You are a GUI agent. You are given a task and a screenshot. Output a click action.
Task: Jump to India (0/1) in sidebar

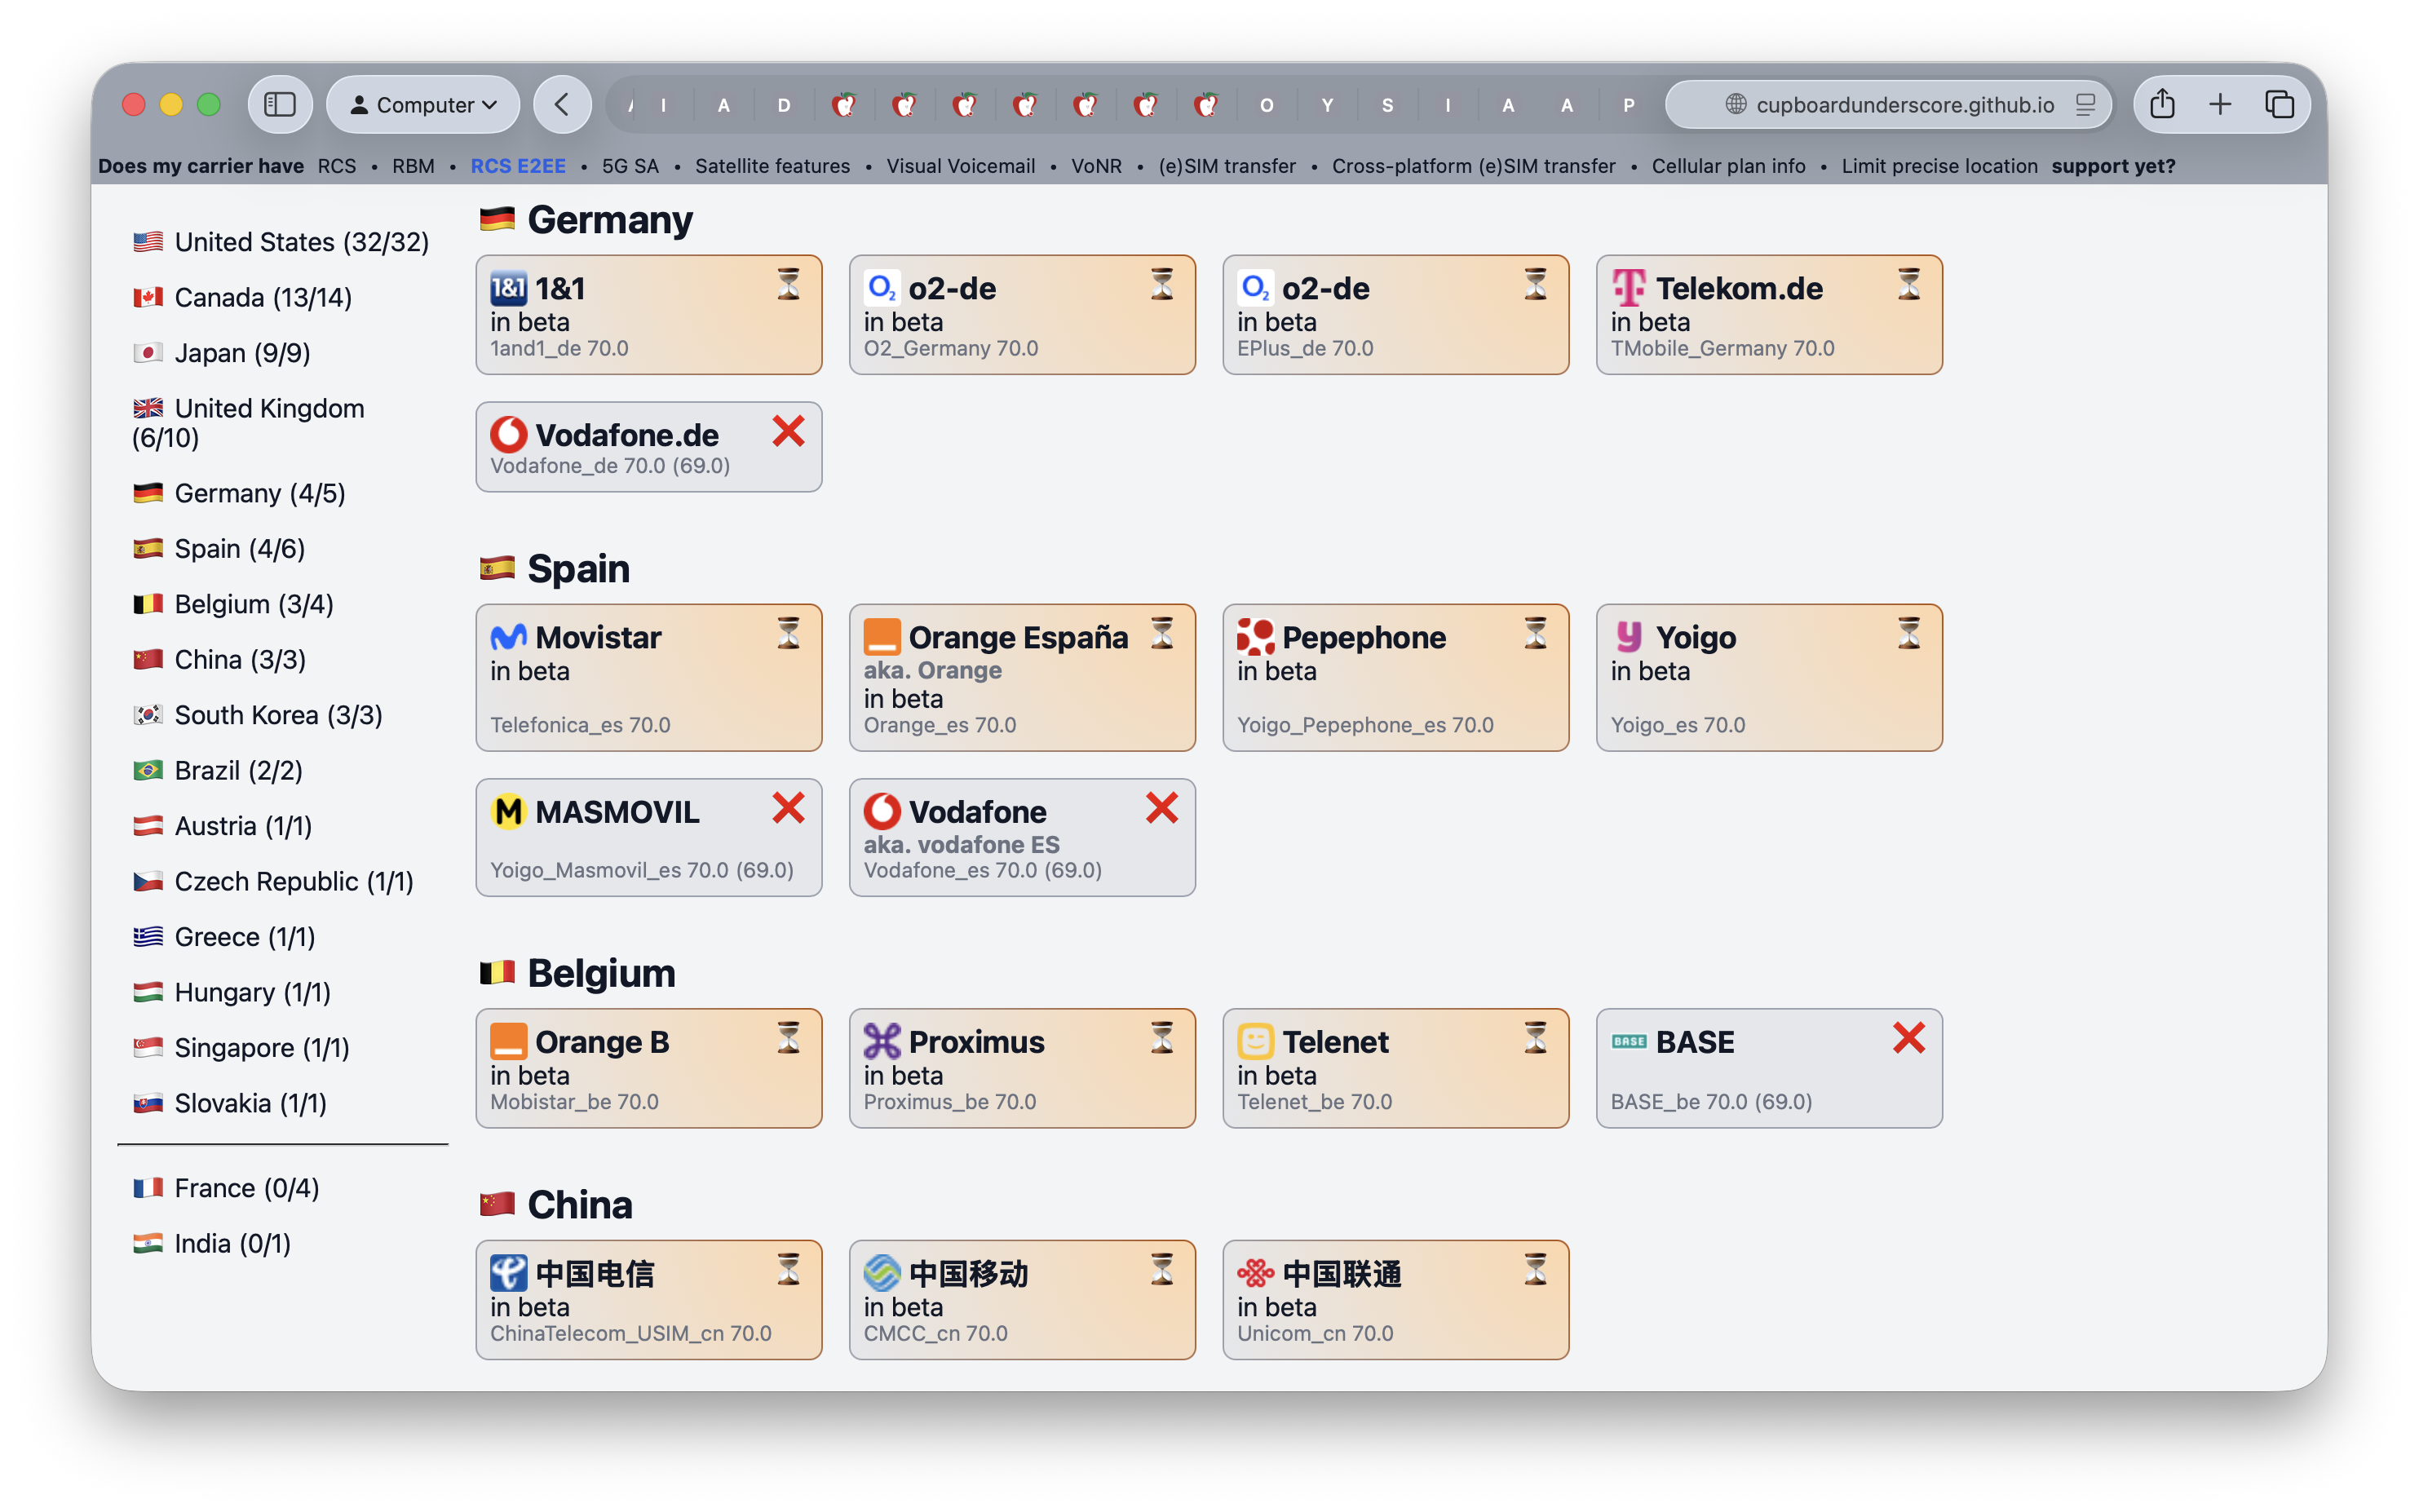click(x=212, y=1243)
